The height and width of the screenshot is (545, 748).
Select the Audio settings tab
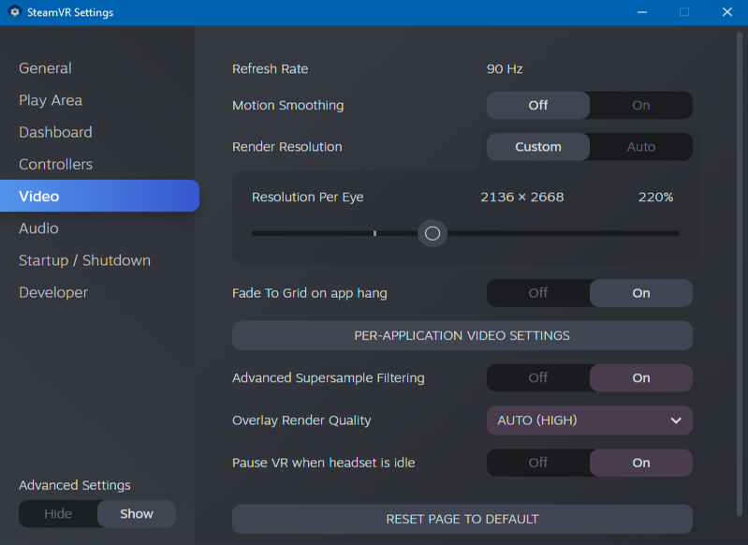38,228
